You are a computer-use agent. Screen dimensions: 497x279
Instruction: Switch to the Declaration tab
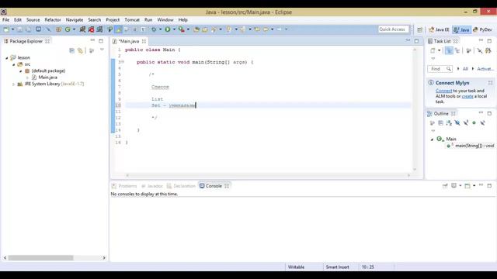(181, 186)
